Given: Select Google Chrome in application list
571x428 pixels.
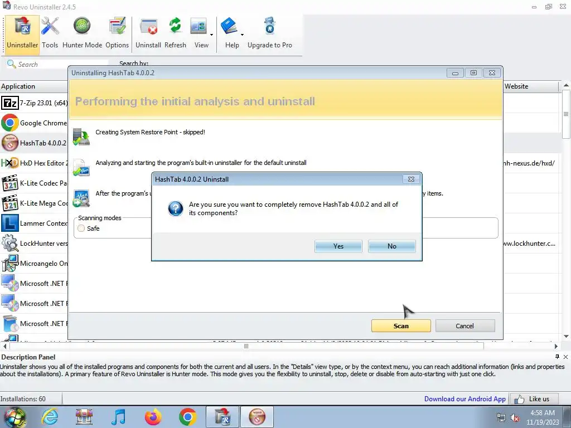Looking at the screenshot, I should (34, 123).
